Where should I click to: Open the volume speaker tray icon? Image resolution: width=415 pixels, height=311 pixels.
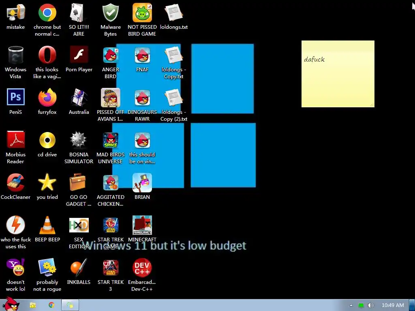pos(370,305)
